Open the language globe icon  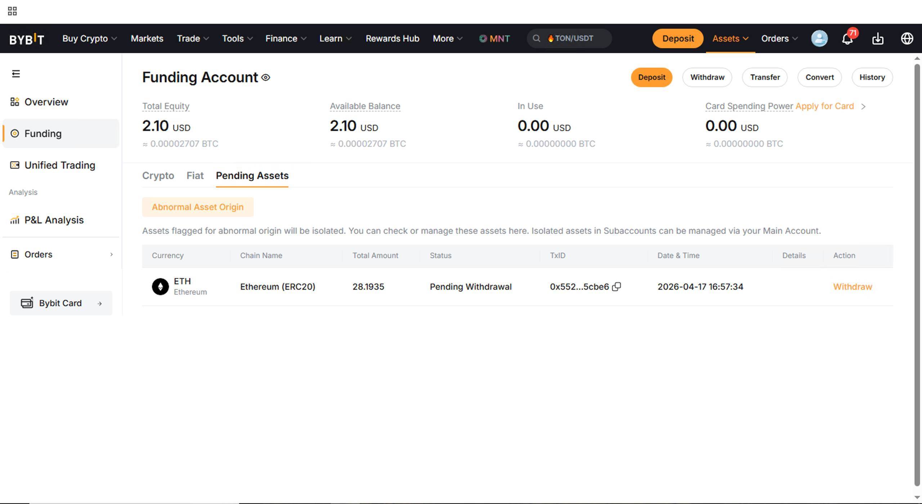(907, 38)
